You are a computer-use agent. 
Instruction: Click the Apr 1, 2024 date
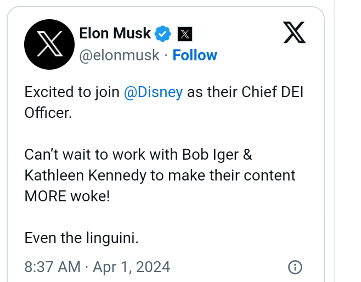tap(132, 267)
